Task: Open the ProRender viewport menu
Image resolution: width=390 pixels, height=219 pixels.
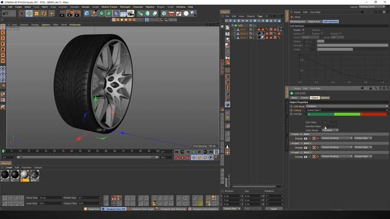Action: (x=75, y=25)
